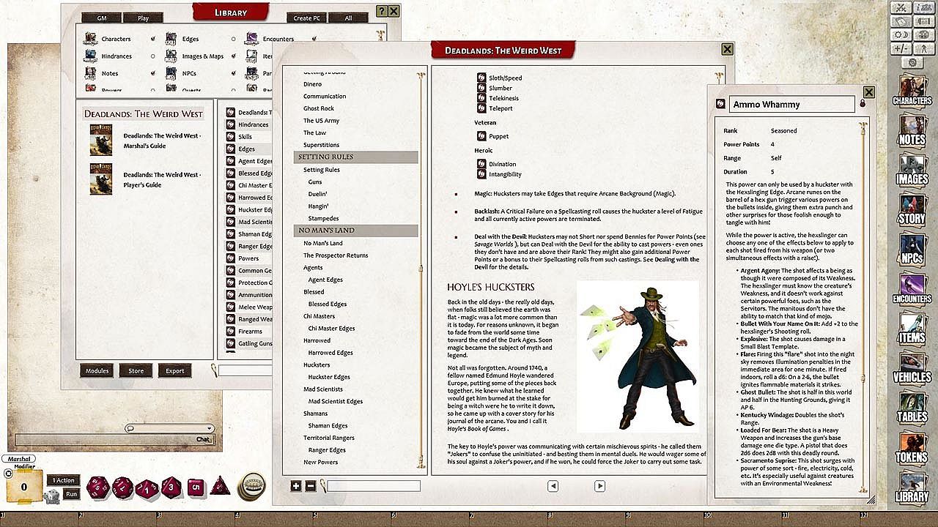This screenshot has height=527, width=938.
Task: Open the combat tracker crossed-swords tool
Action: [902, 8]
